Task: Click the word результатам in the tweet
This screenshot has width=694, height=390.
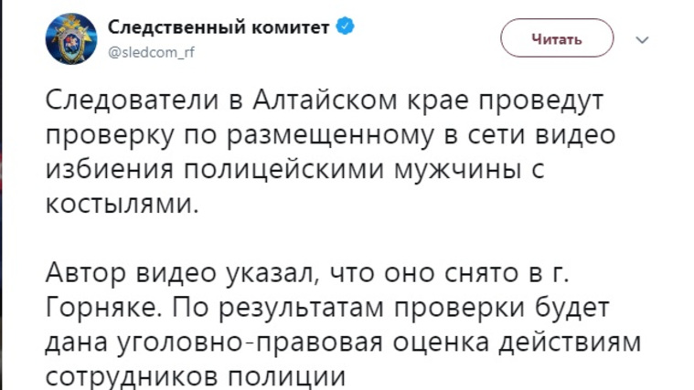Action: 301,309
